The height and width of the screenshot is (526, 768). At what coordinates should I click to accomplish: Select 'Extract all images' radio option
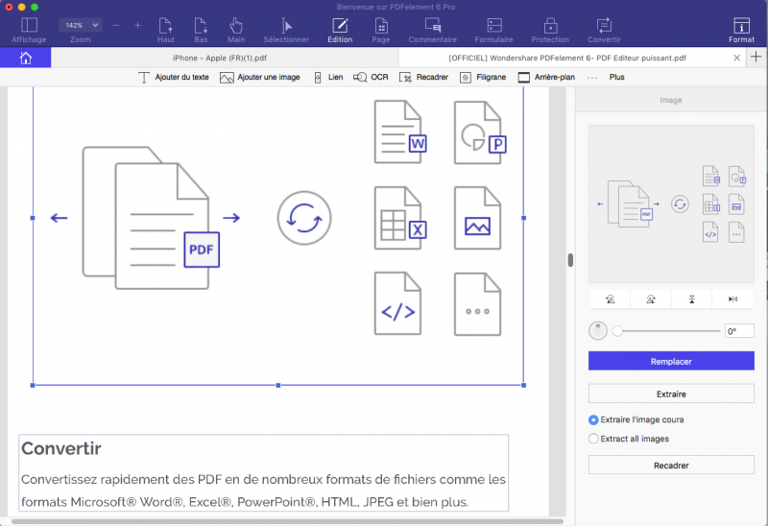(x=593, y=439)
